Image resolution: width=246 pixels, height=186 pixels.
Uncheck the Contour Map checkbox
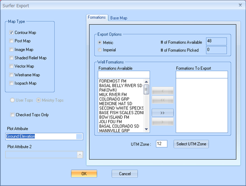click(x=11, y=33)
